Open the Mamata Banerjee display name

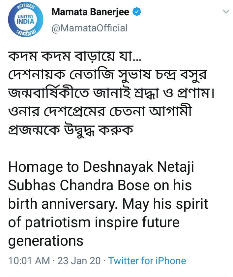coord(90,12)
